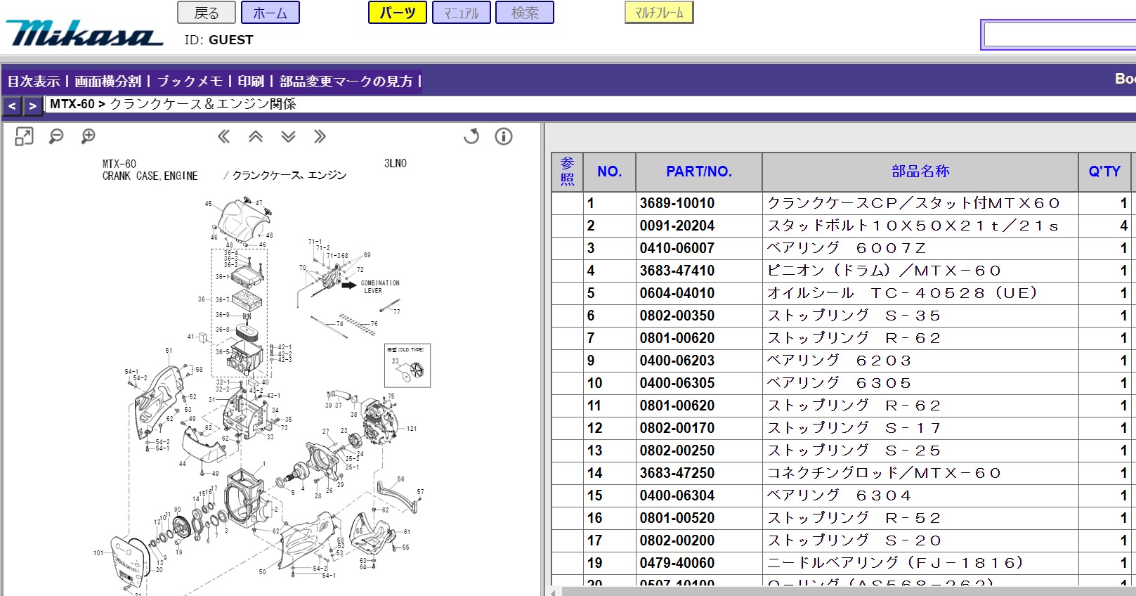
Task: Click the NO. column header
Action: coord(609,171)
